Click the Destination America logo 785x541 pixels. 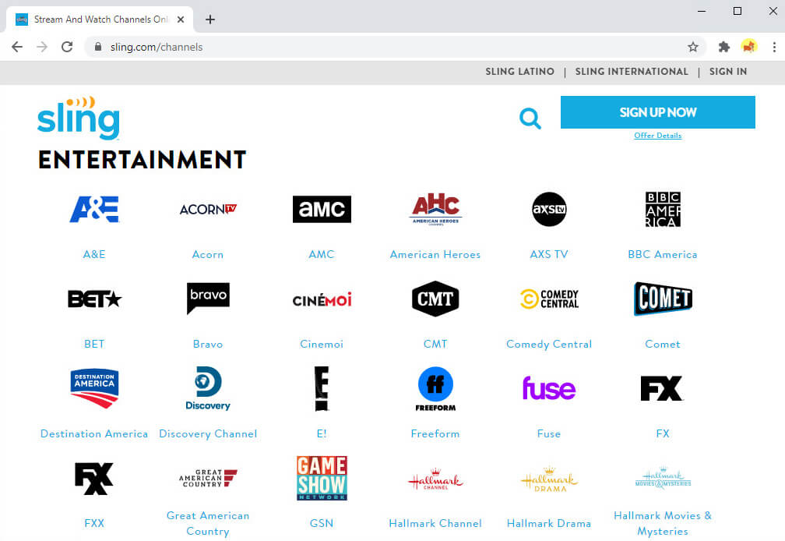[94, 388]
